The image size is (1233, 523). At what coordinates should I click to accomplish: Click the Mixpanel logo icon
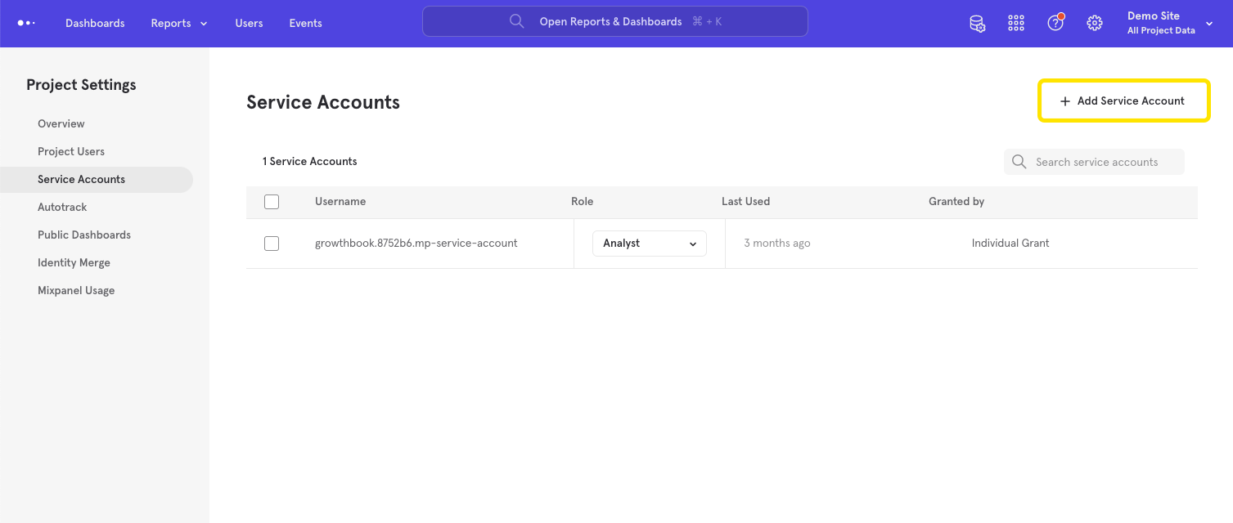[x=26, y=23]
